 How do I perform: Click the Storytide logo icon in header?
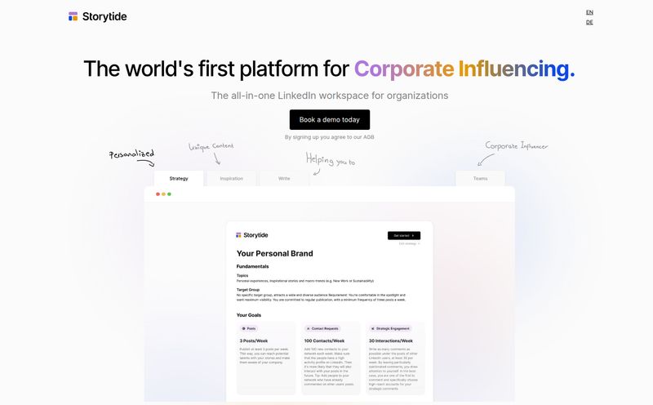coord(73,16)
